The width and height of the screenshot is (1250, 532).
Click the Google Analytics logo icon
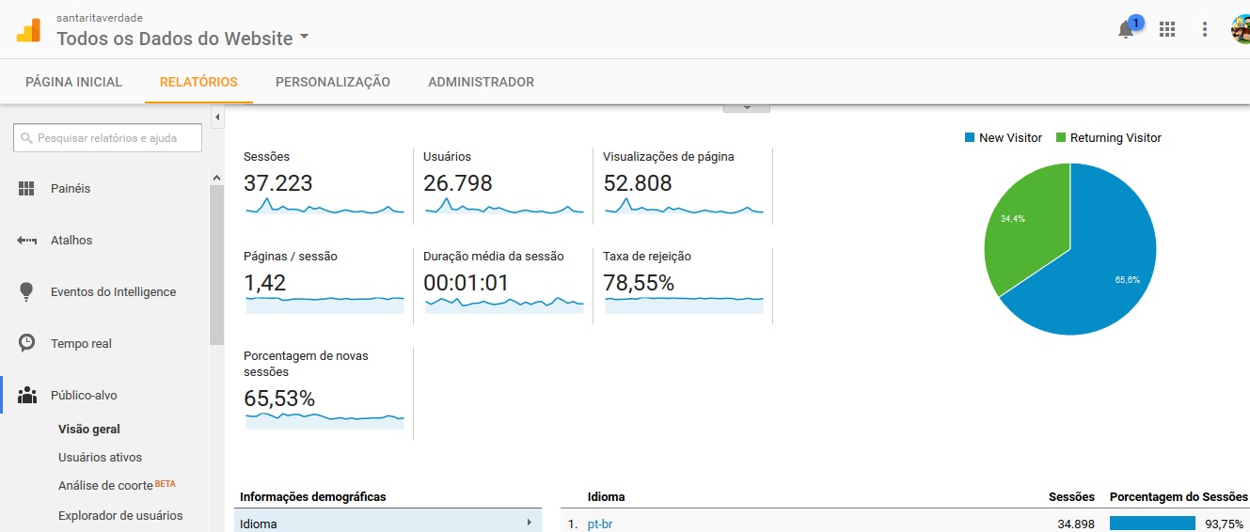pyautogui.click(x=28, y=30)
